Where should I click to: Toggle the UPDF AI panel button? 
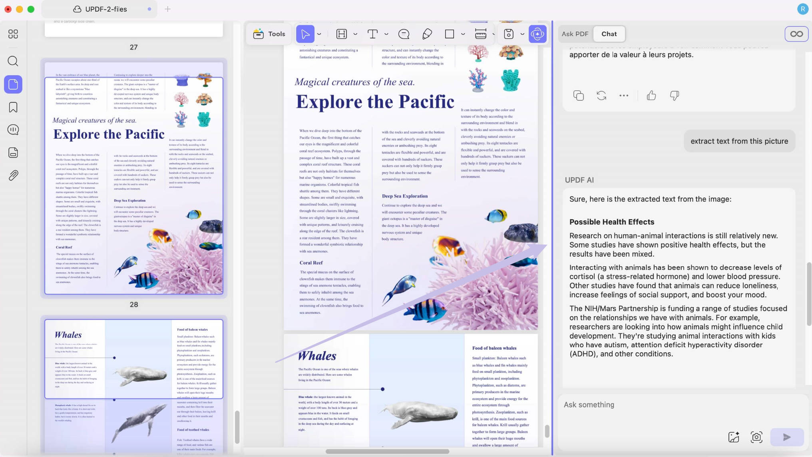(x=537, y=34)
